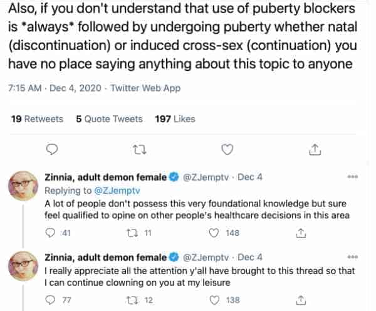Share the 'clowning on you' reply tweet

[x=301, y=300]
